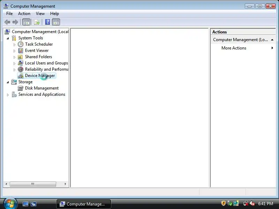Click the muted volume tray icon
The height and width of the screenshot is (209, 279).
point(252,203)
